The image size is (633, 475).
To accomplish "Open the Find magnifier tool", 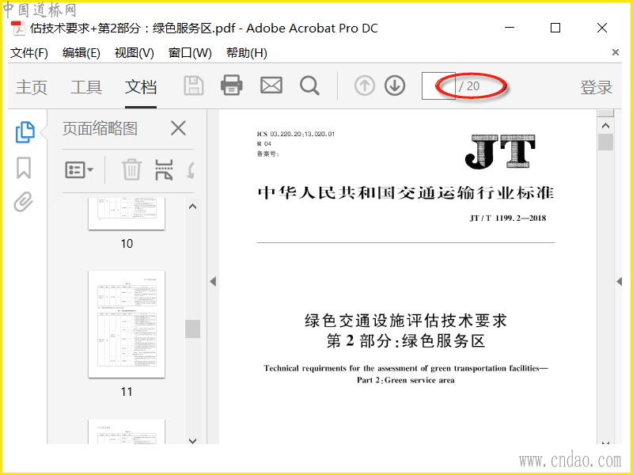I will 310,85.
